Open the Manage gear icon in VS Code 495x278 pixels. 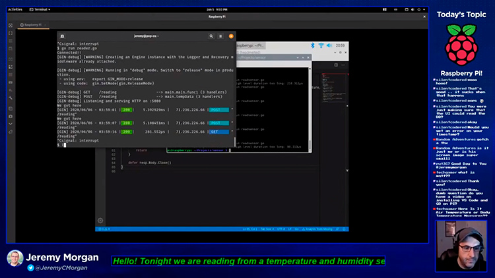tap(100, 221)
